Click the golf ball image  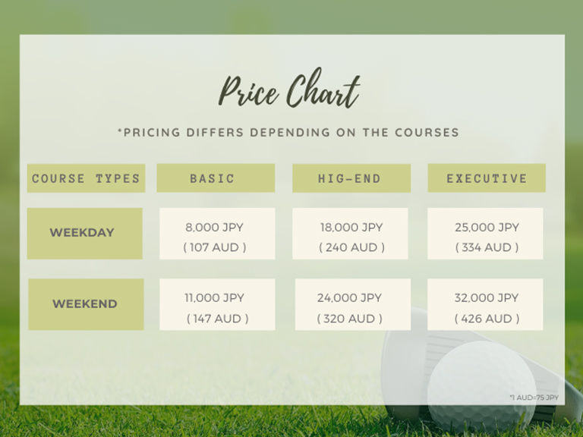coord(482,386)
